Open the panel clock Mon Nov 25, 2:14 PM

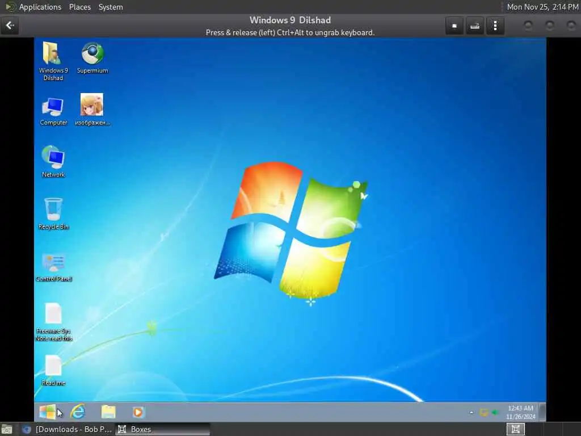(542, 7)
